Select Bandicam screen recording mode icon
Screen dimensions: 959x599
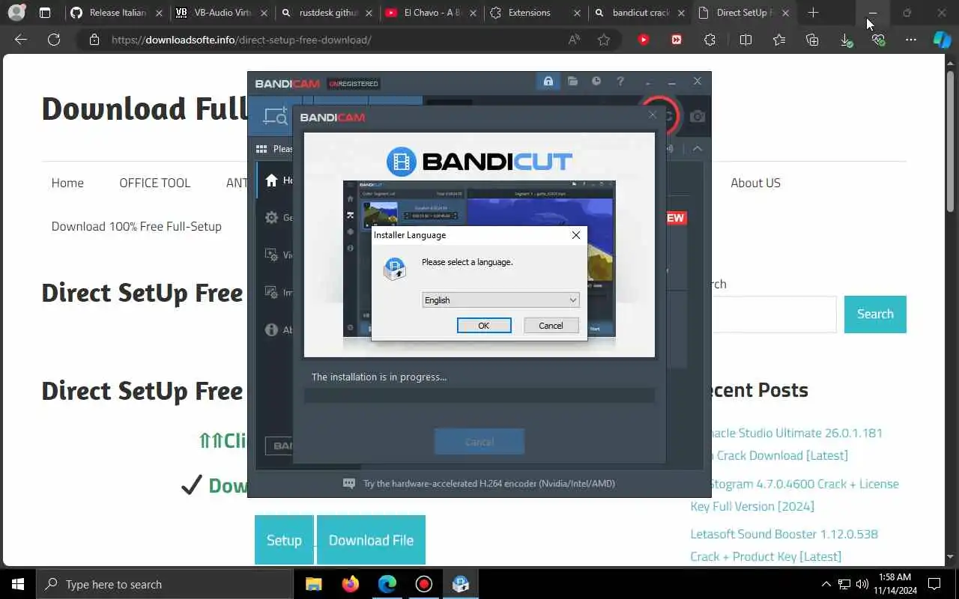(x=275, y=117)
